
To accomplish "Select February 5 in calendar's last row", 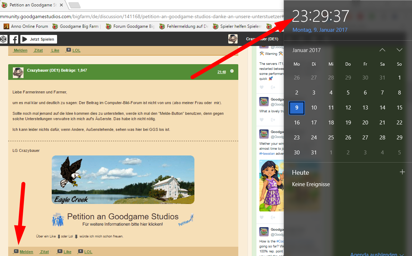I will pyautogui.click(x=400, y=153).
